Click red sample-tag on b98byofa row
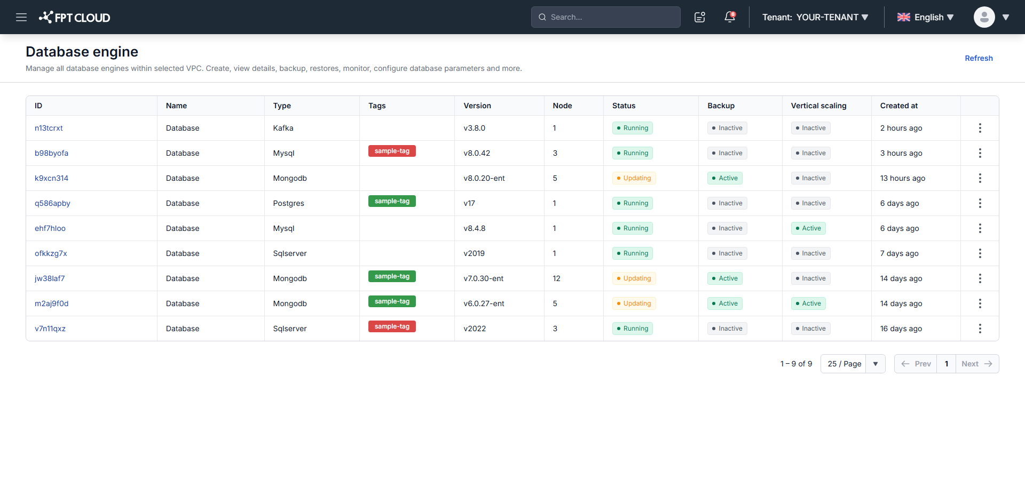The height and width of the screenshot is (504, 1025). point(392,151)
